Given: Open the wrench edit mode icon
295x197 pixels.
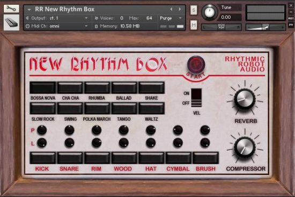Looking at the screenshot, I should coord(11,9).
